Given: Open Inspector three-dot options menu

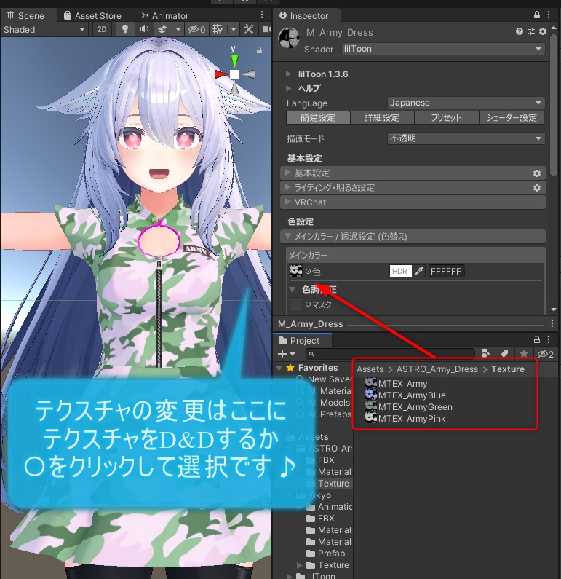Looking at the screenshot, I should click(549, 15).
